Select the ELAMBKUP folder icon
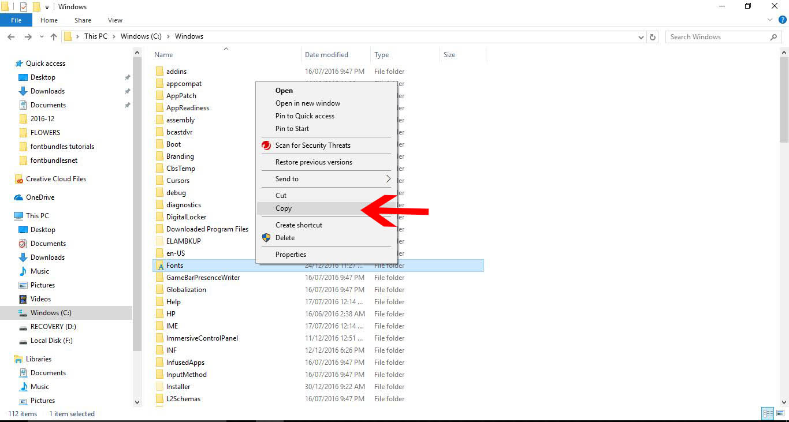This screenshot has height=422, width=789. [160, 241]
